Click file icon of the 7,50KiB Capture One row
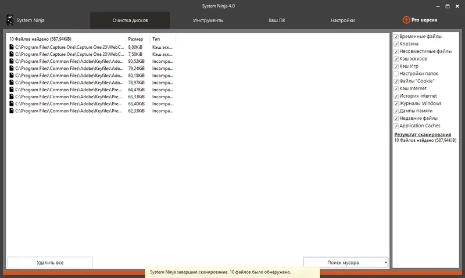 [11, 54]
